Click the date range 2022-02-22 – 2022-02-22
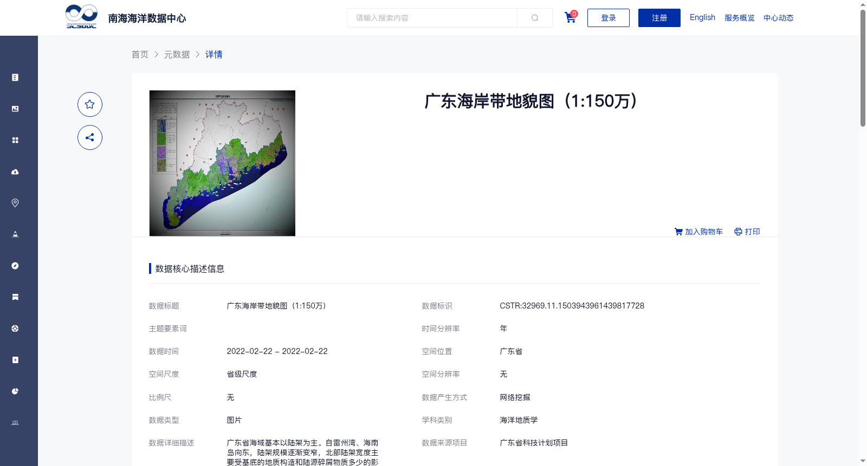The height and width of the screenshot is (466, 867). coord(277,351)
